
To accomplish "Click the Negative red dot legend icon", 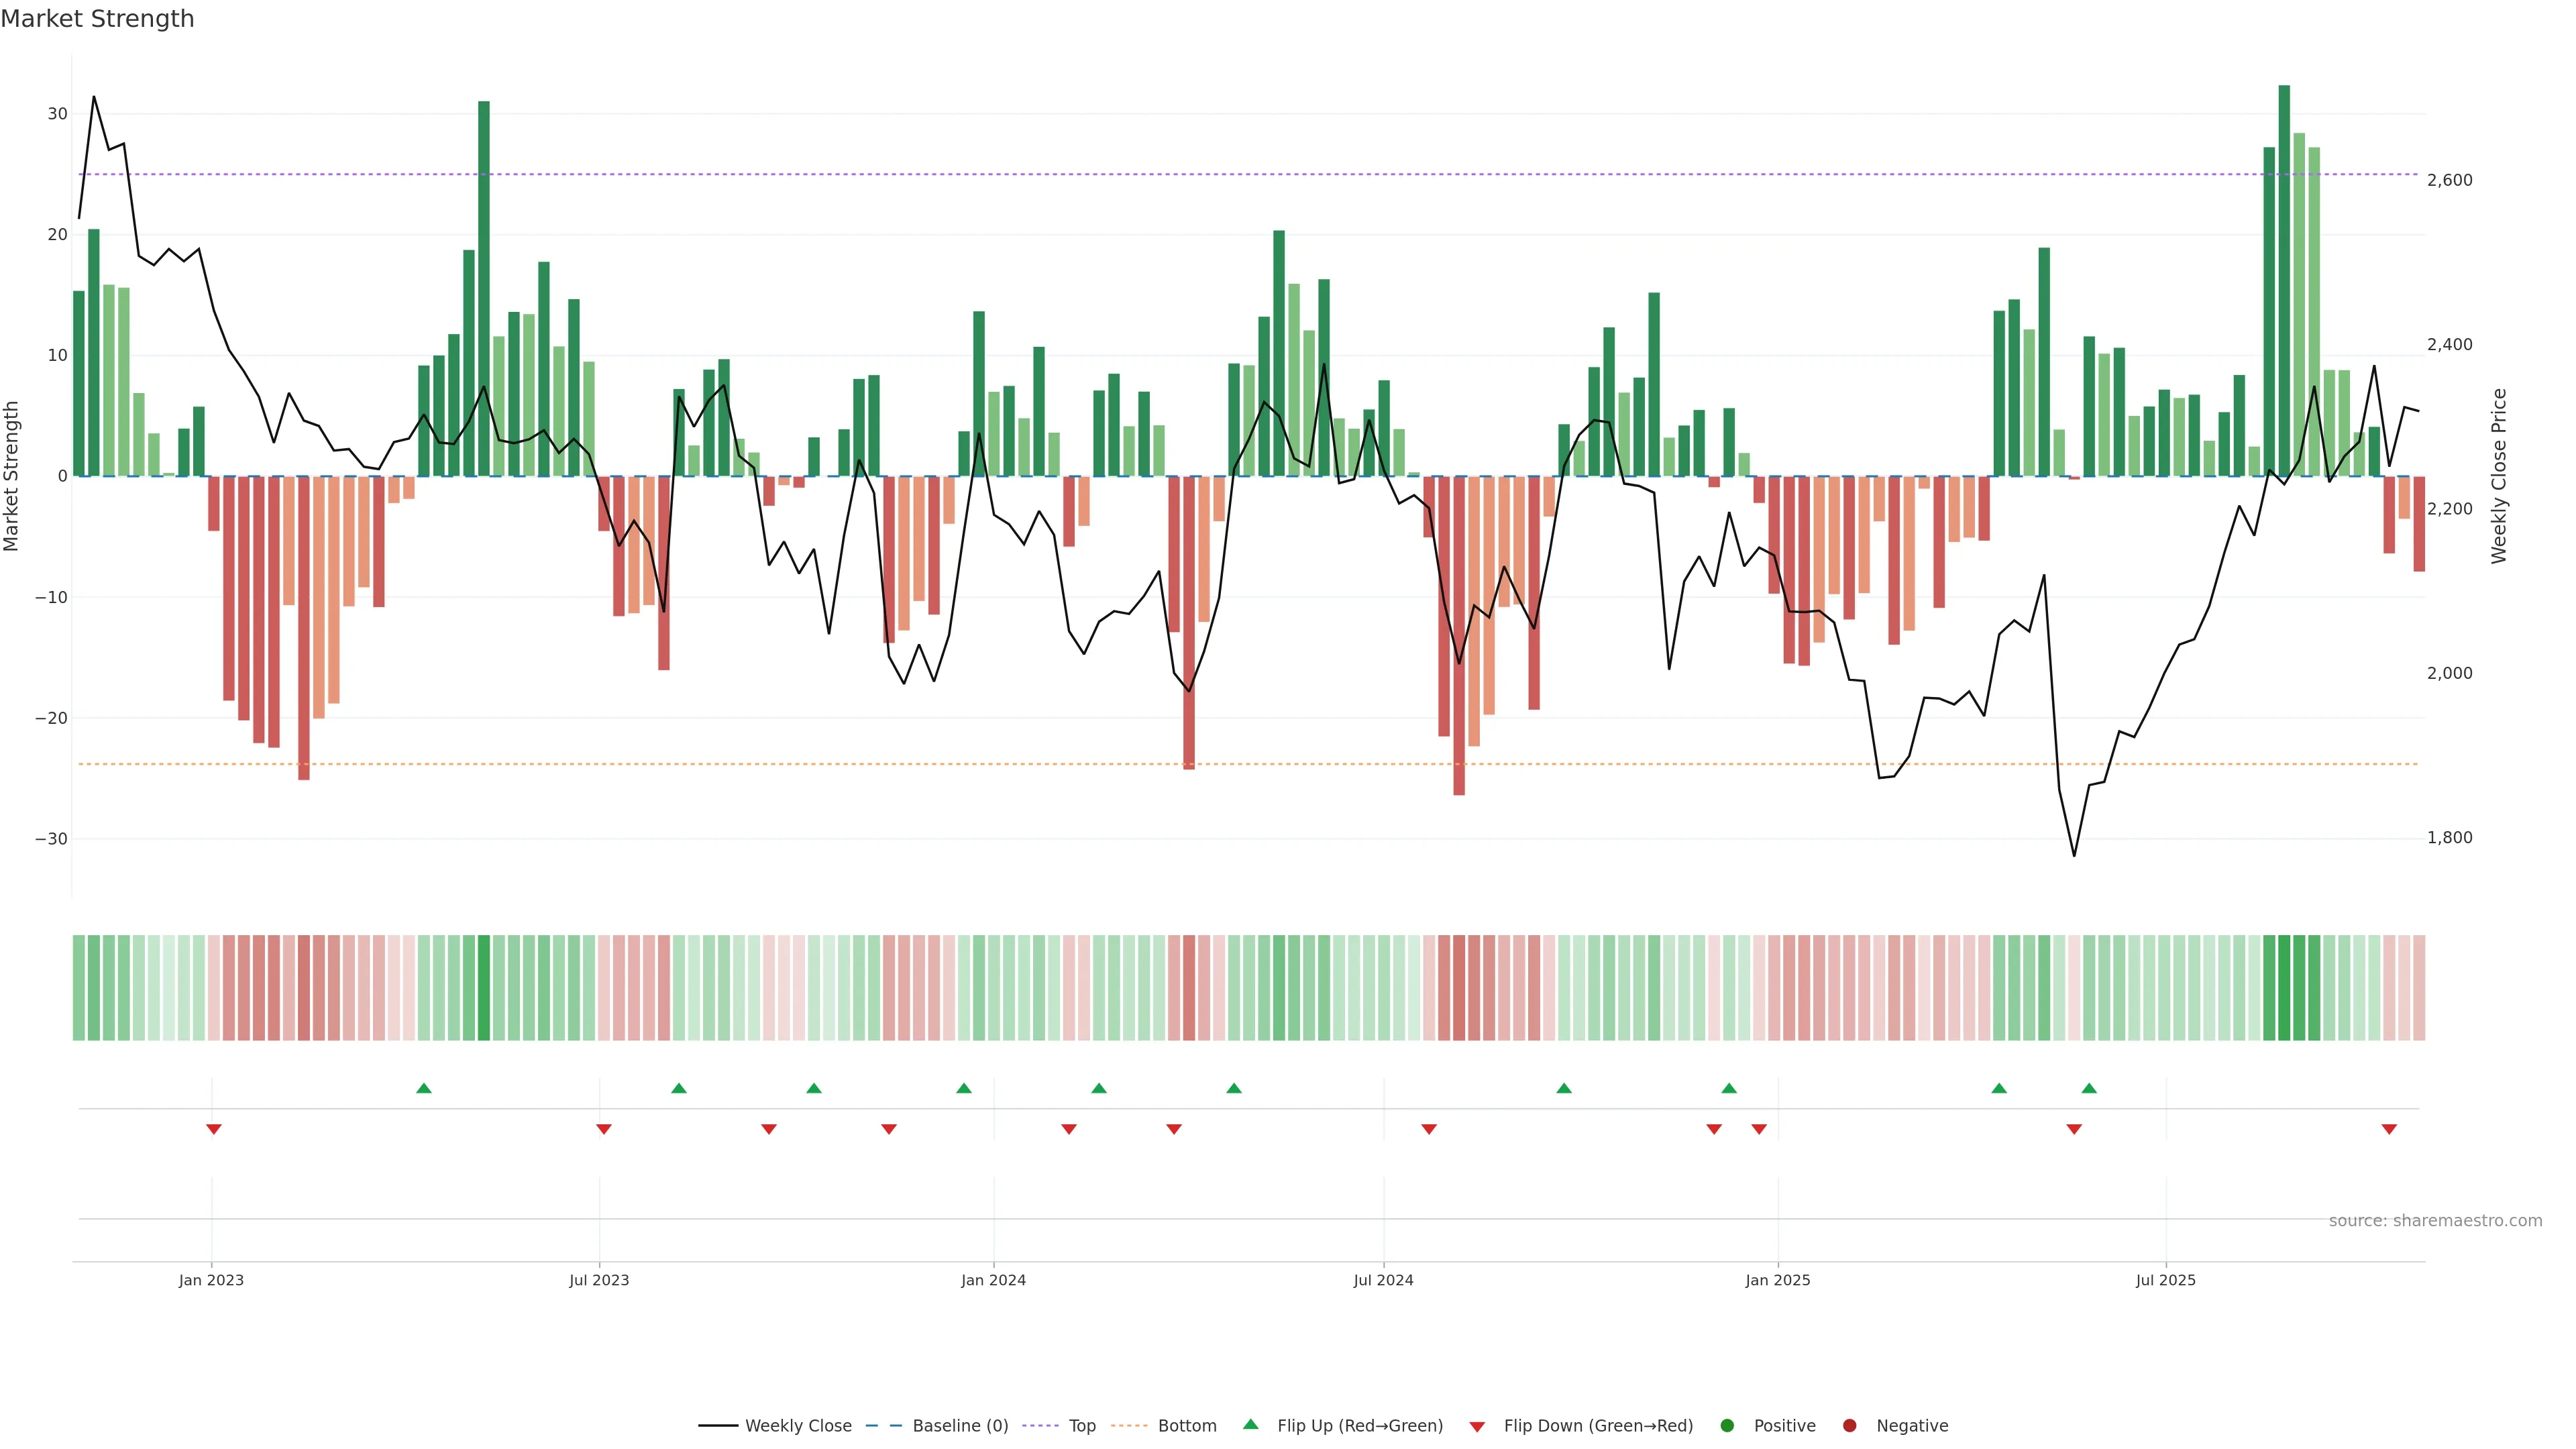I will 1849,1426.
